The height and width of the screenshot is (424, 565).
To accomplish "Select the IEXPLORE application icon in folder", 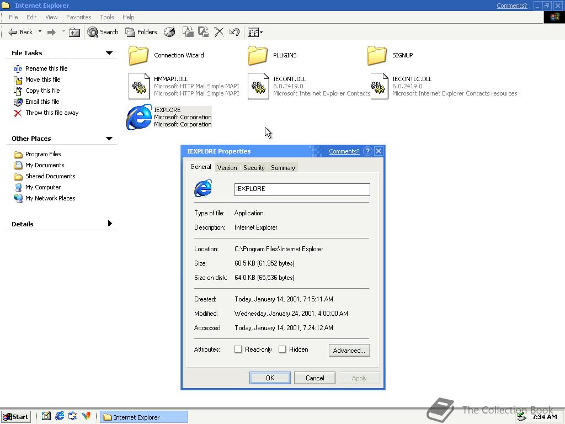I will point(138,117).
